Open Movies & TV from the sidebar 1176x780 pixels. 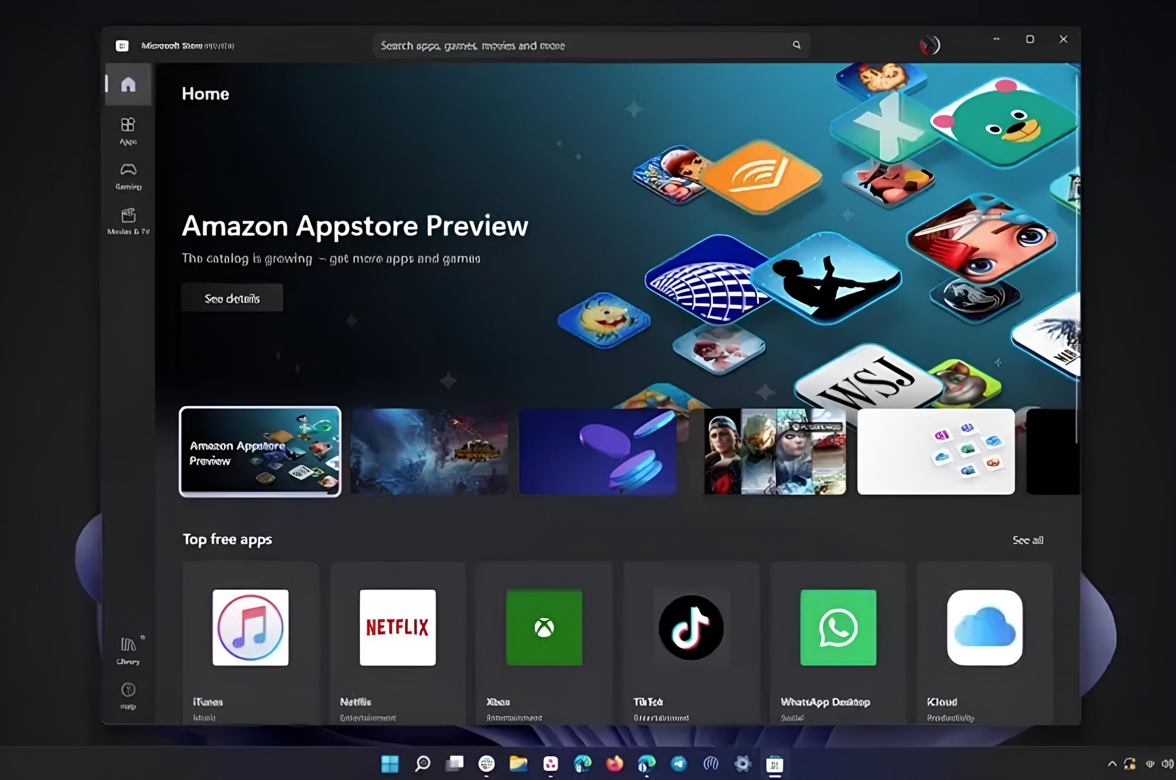[x=128, y=220]
